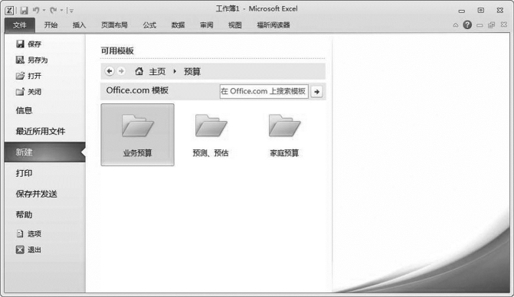514x297 pixels.
Task: Maximize the Excel window
Action: pos(480,11)
